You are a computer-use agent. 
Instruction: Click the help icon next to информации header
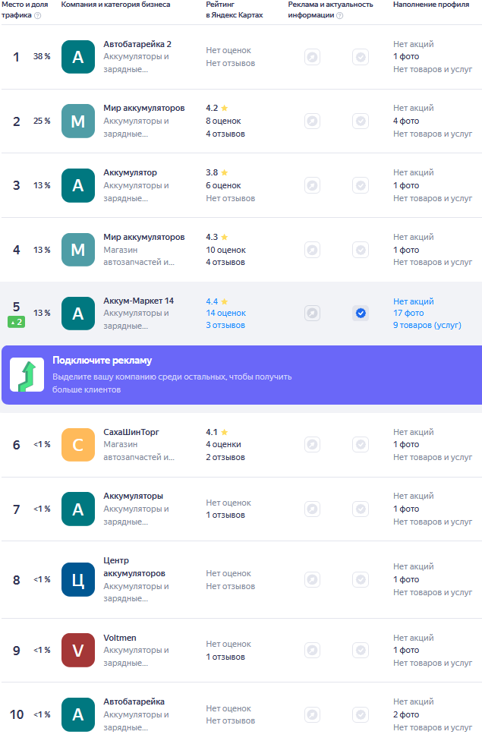point(340,15)
